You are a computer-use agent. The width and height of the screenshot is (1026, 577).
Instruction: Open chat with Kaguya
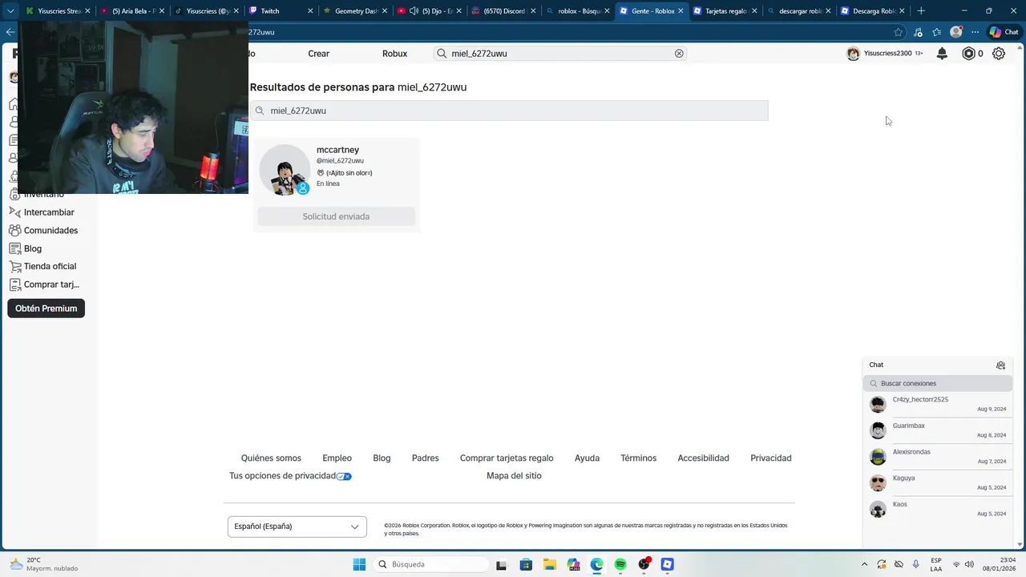938,482
